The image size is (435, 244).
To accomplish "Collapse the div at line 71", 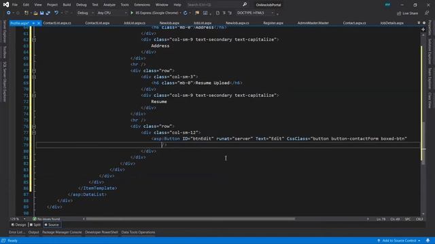I will coord(34,96).
